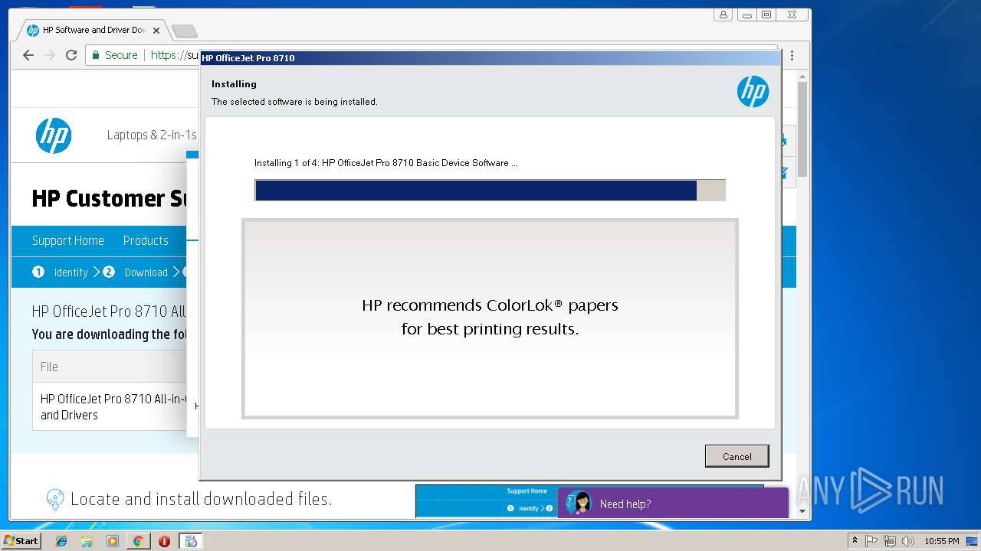Click HP logo in installer header

(x=753, y=92)
